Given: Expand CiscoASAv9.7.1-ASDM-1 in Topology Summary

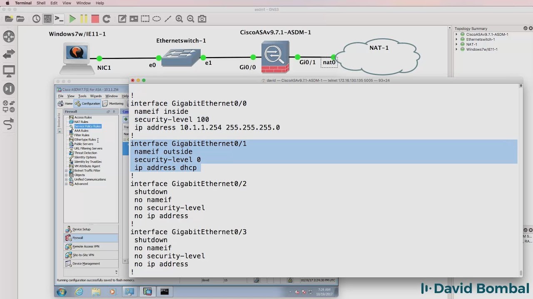Looking at the screenshot, I should click(457, 34).
